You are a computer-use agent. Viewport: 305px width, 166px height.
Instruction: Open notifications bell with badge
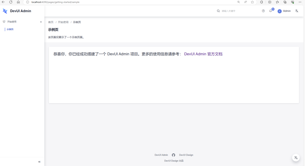[270, 11]
